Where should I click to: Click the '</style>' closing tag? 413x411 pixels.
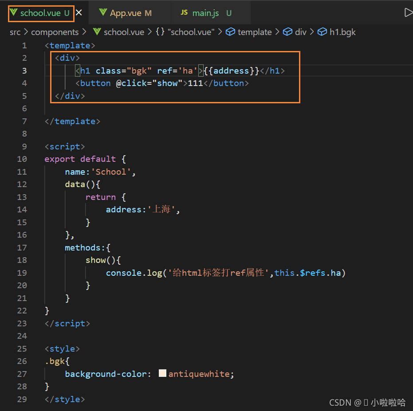pyautogui.click(x=65, y=399)
